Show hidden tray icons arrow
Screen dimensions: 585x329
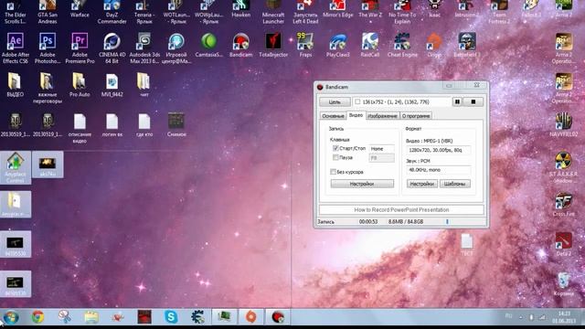(521, 317)
